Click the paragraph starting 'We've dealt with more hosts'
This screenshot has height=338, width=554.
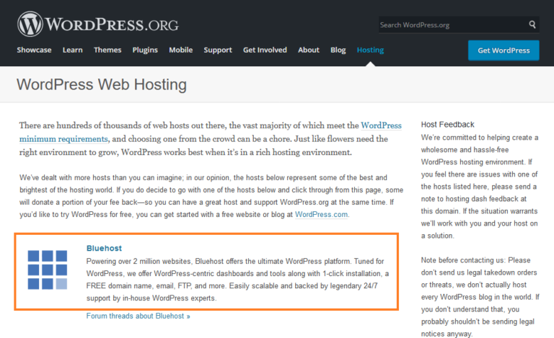[x=211, y=196]
